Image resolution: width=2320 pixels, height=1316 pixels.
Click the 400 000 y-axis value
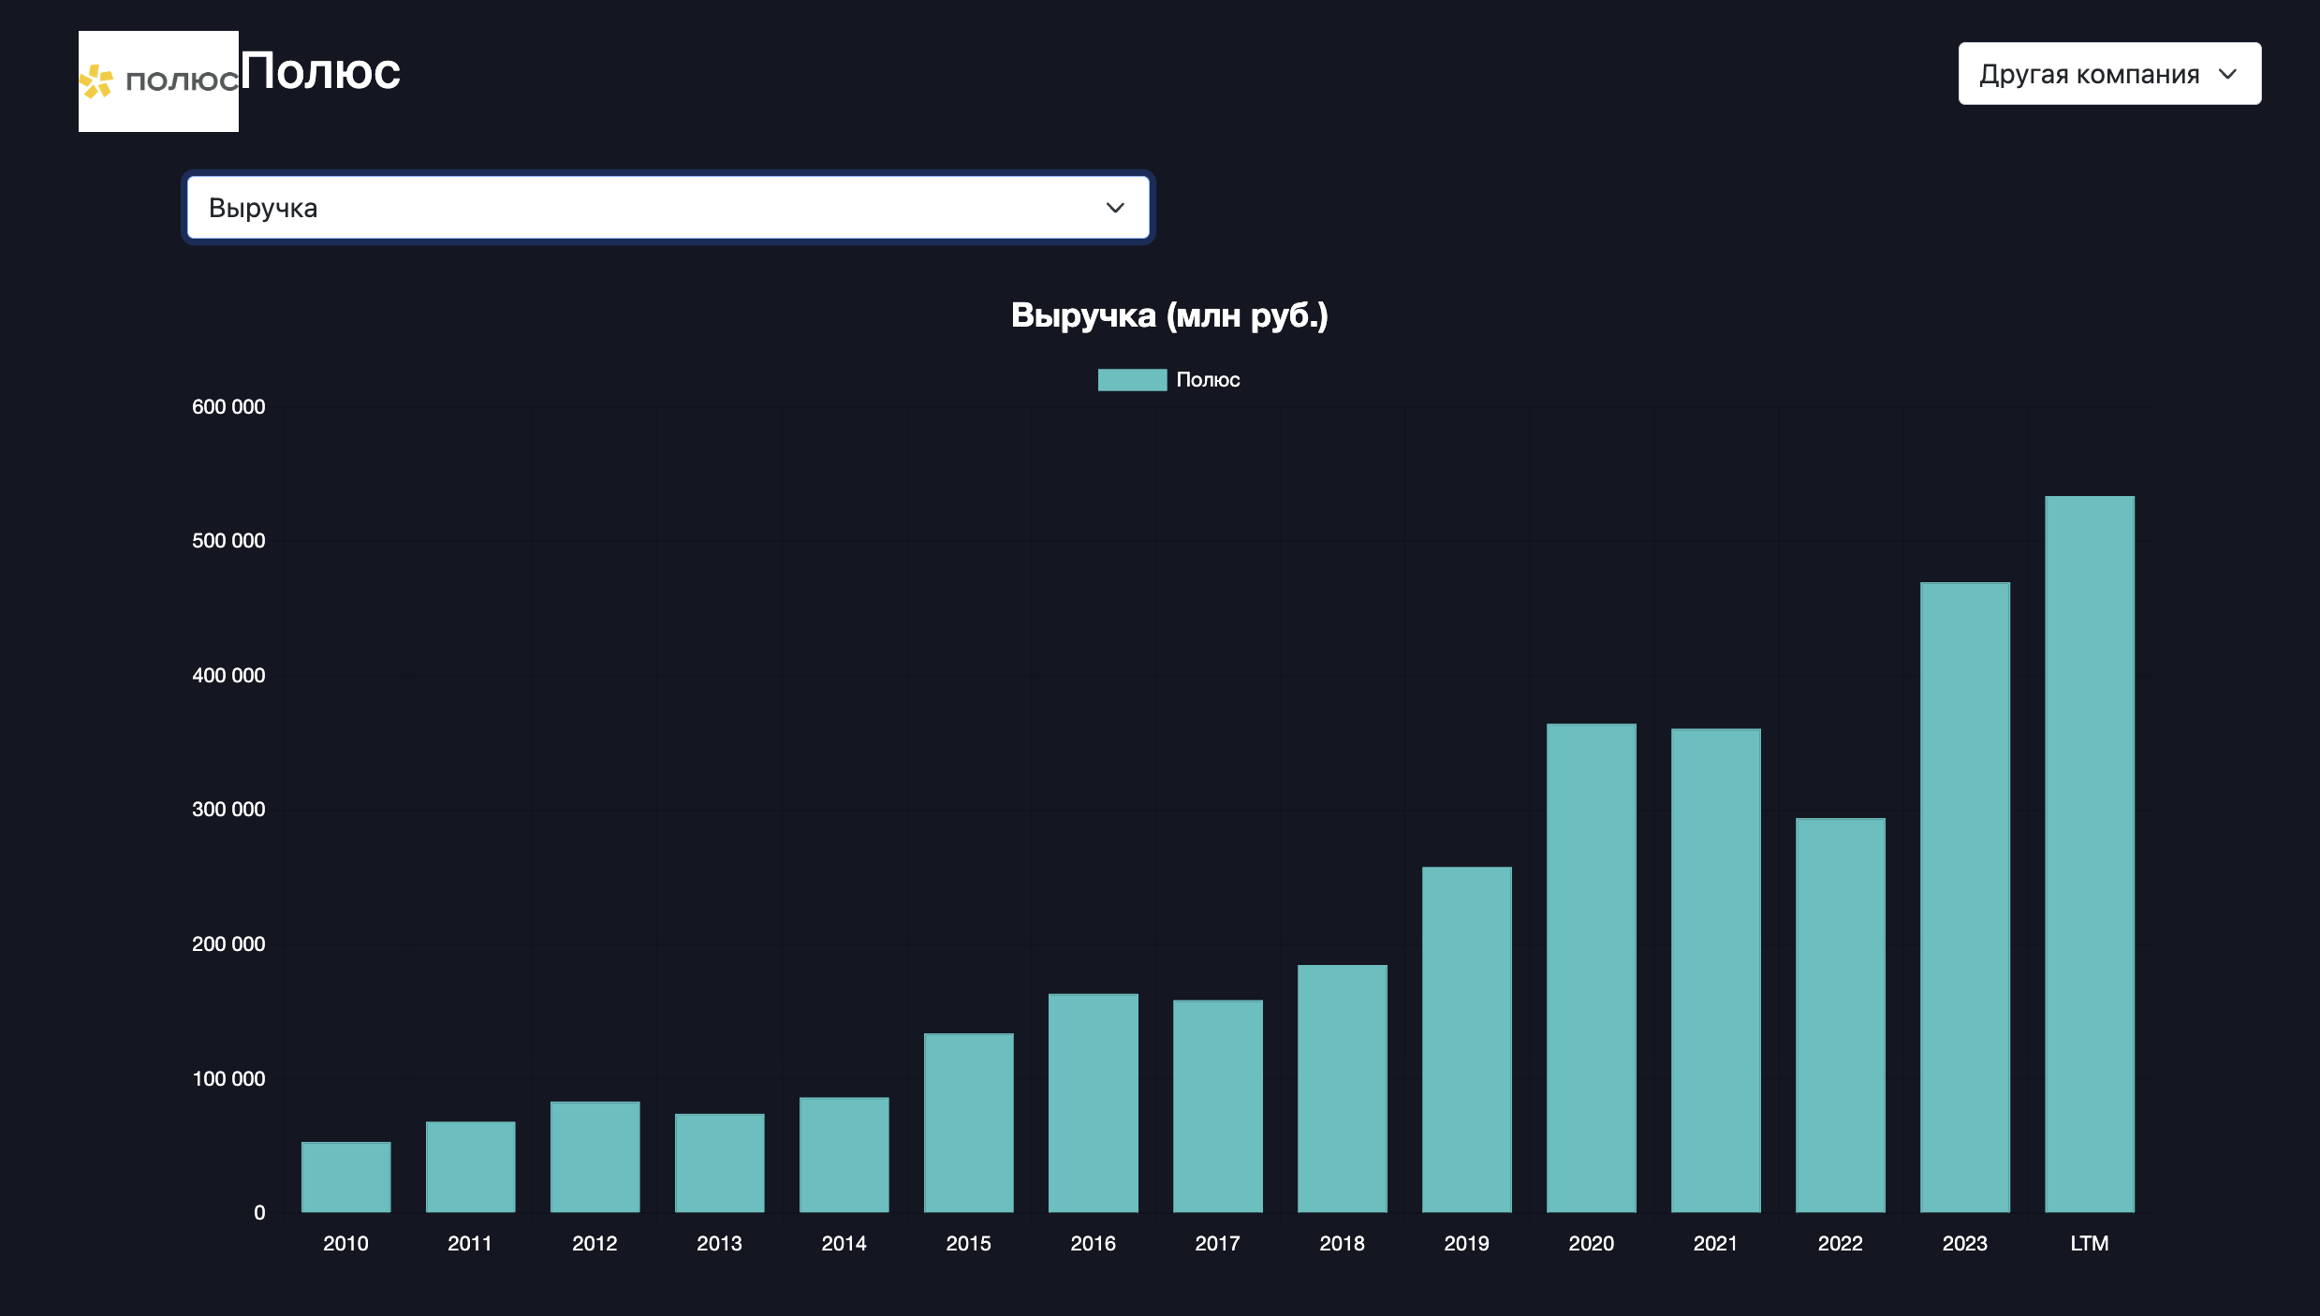[228, 676]
